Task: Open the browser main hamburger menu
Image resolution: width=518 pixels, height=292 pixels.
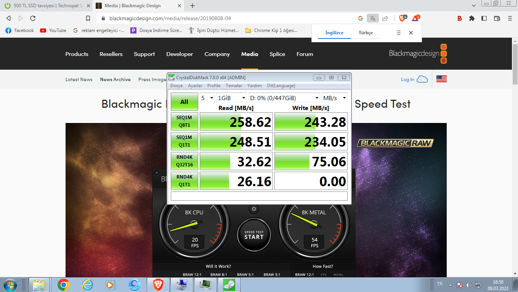Action: (x=510, y=18)
